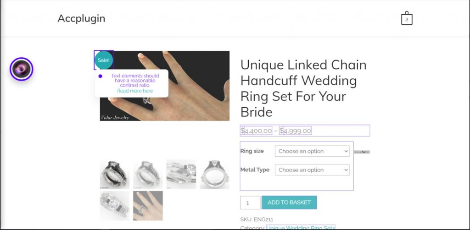Select the first black ring thumbnail
This screenshot has width=470, height=230.
coord(114,175)
